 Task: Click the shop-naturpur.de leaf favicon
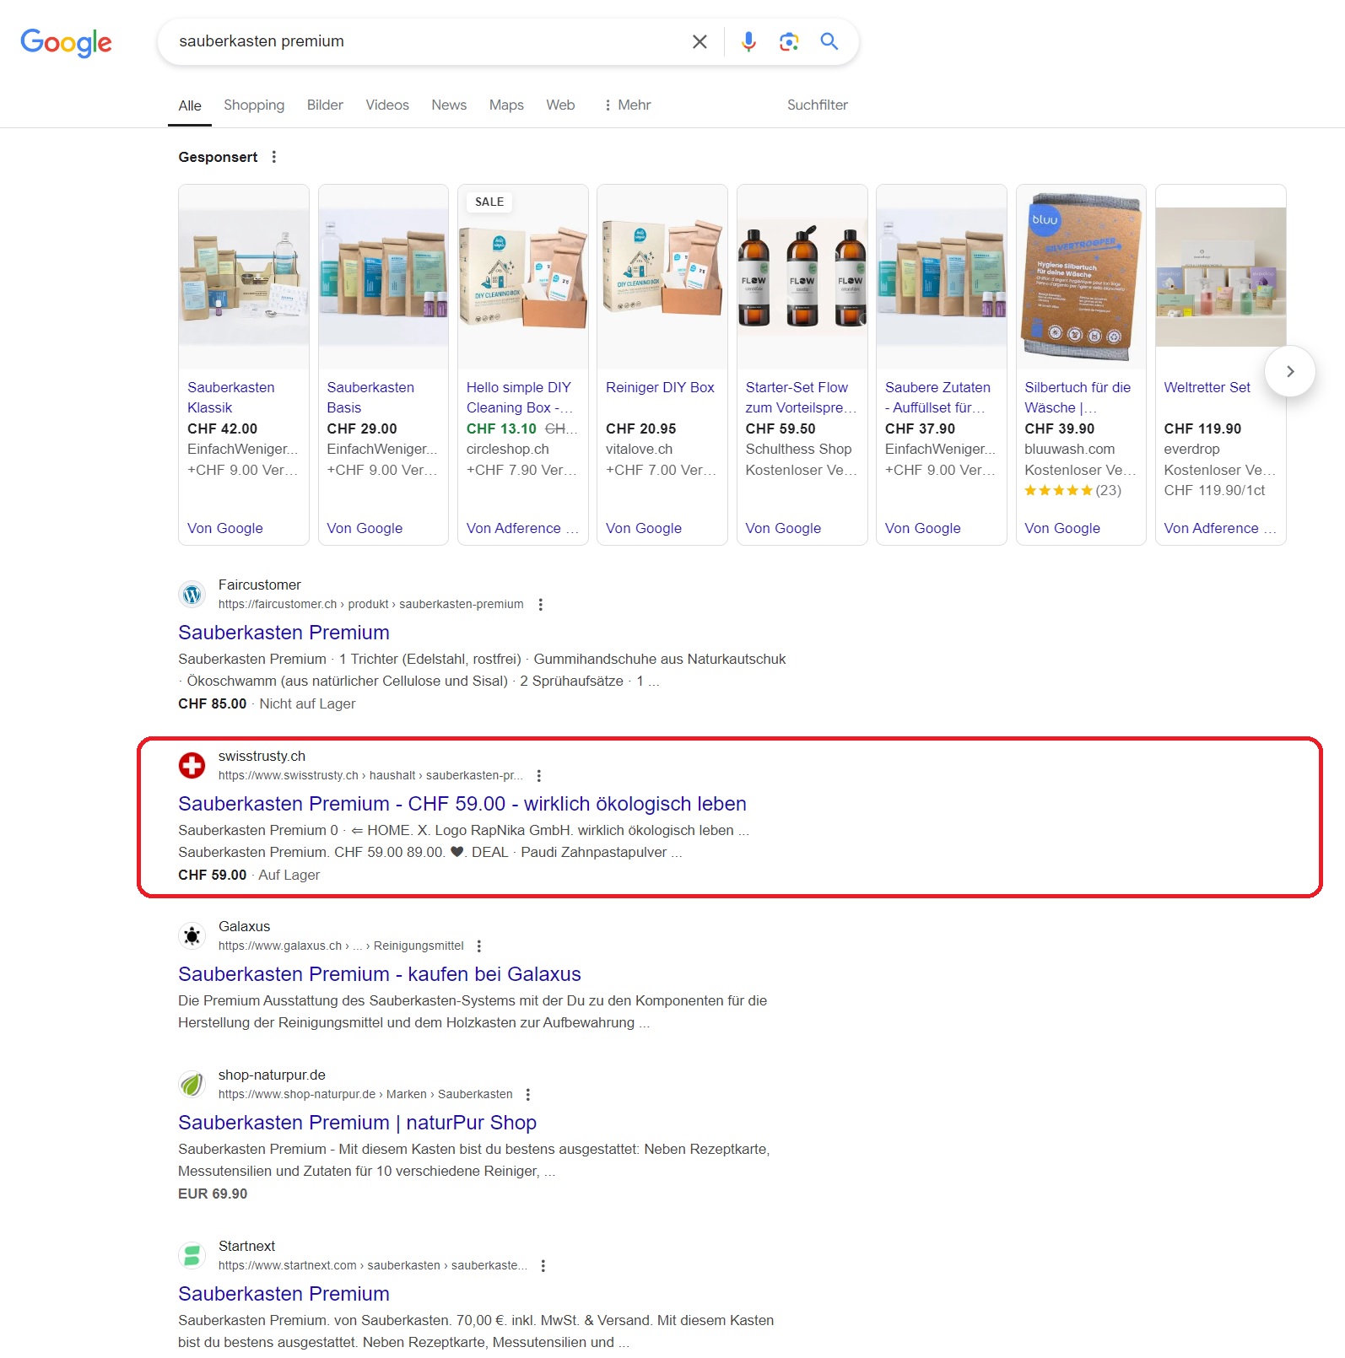pyautogui.click(x=192, y=1085)
